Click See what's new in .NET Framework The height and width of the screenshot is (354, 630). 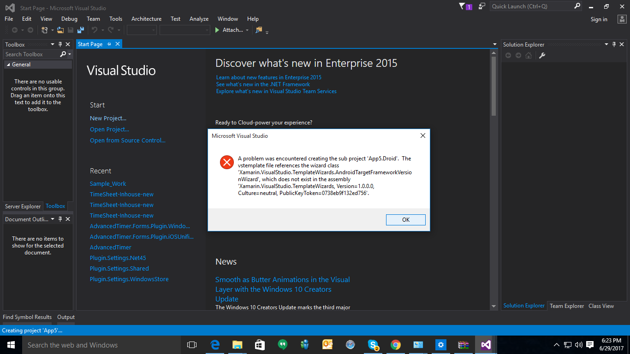coord(263,84)
